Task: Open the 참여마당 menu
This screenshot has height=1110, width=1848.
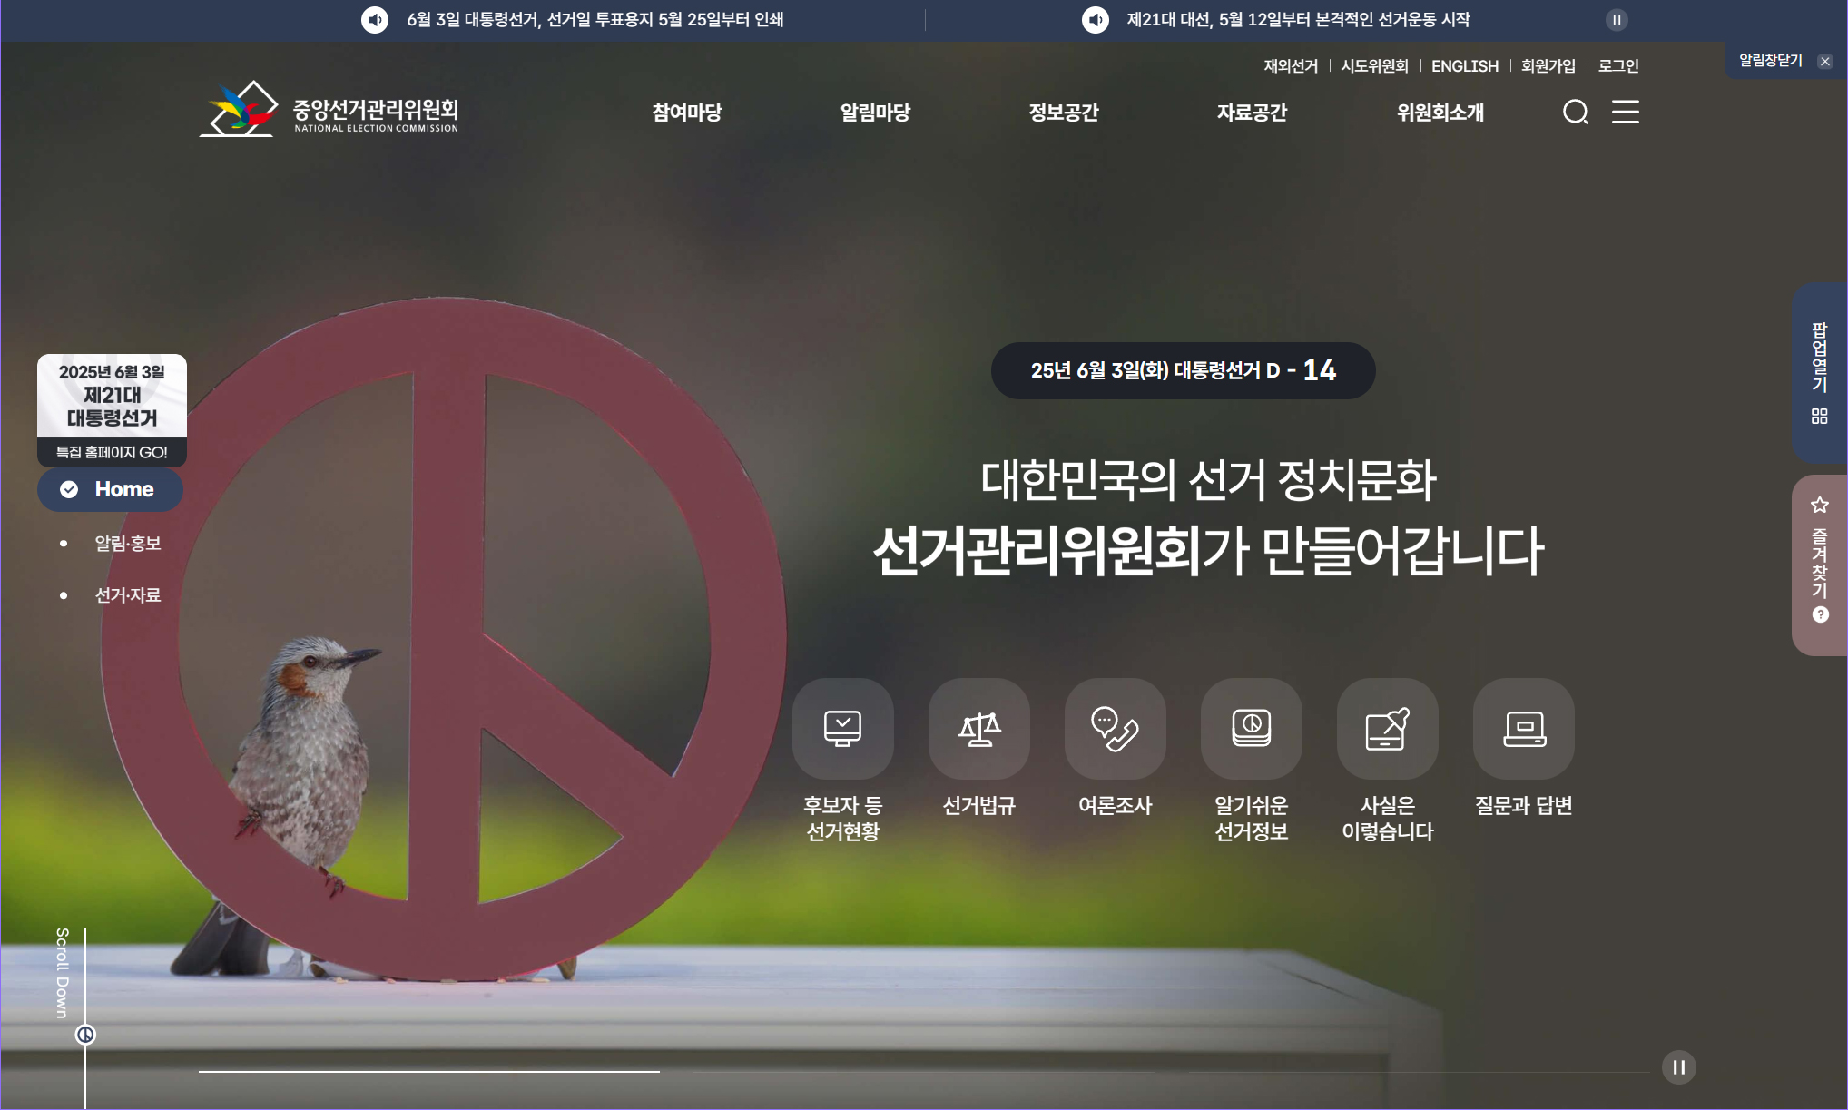Action: click(687, 113)
